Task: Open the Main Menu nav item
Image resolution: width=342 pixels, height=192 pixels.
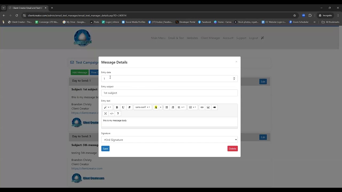Action: (x=158, y=38)
